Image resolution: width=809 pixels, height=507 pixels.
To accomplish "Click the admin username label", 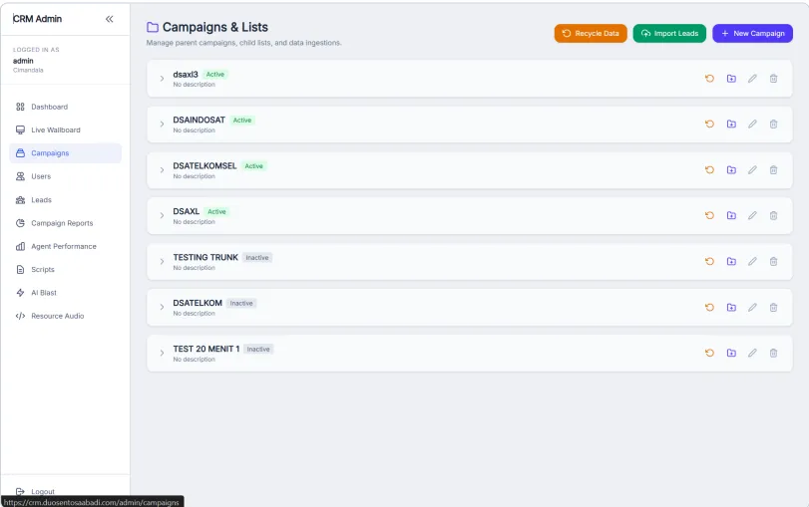I will click(23, 61).
